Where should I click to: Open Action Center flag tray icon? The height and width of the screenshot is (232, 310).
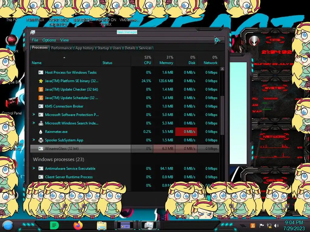pos(261,225)
